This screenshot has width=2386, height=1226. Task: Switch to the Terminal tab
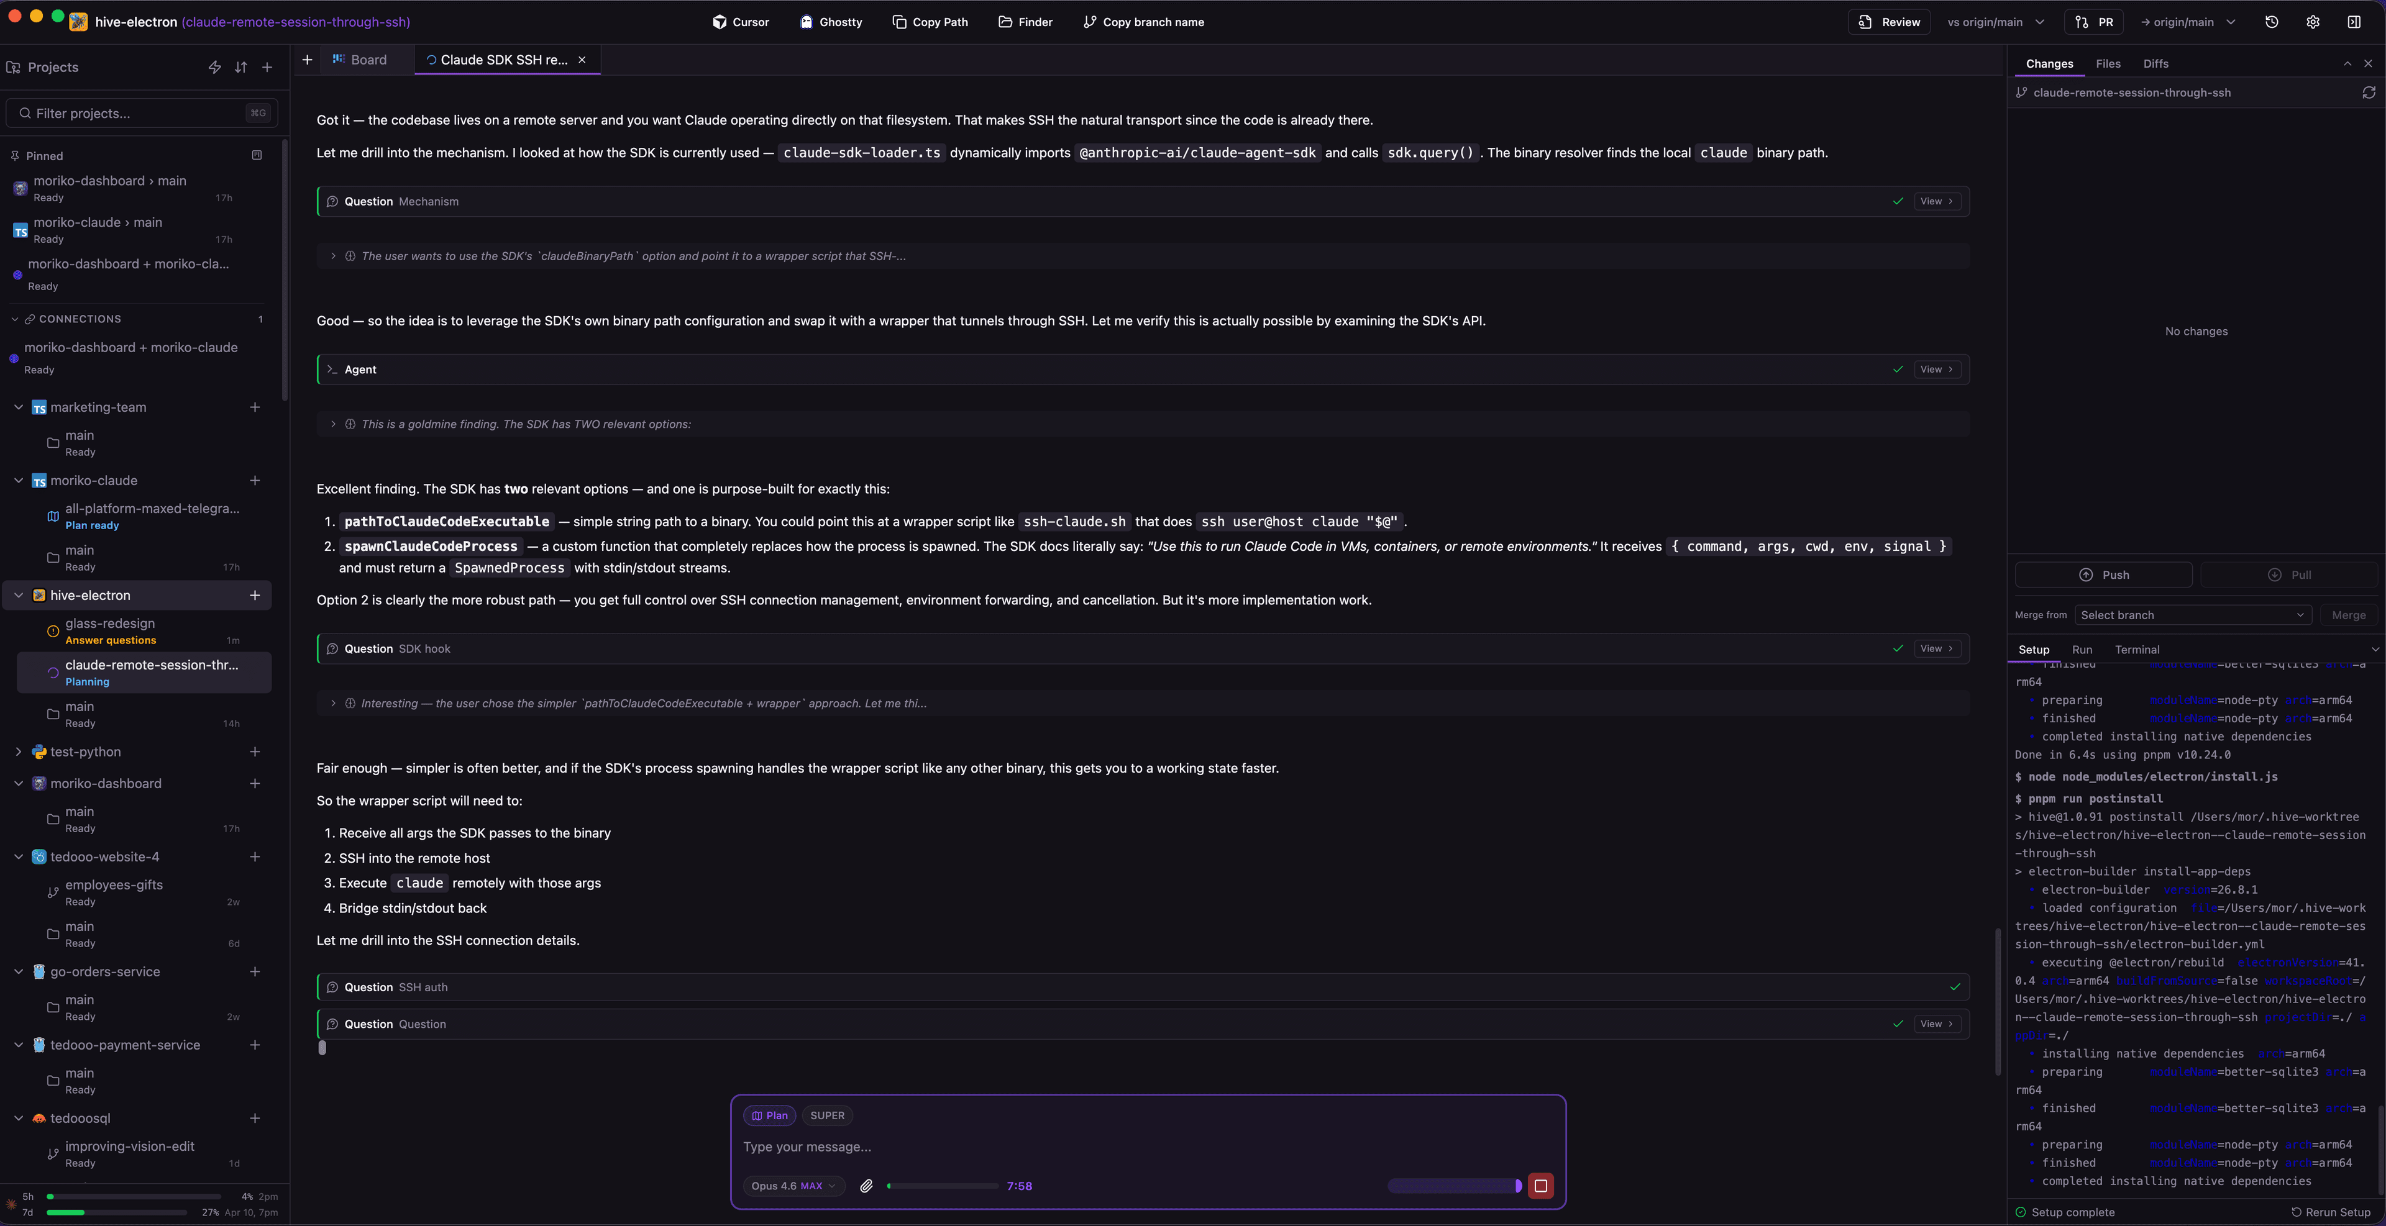coord(2137,650)
